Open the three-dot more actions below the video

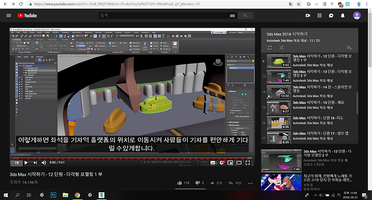(x=250, y=183)
